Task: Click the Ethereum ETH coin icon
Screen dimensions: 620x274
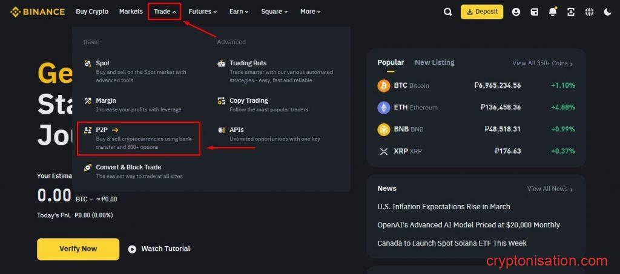Action: coord(384,107)
